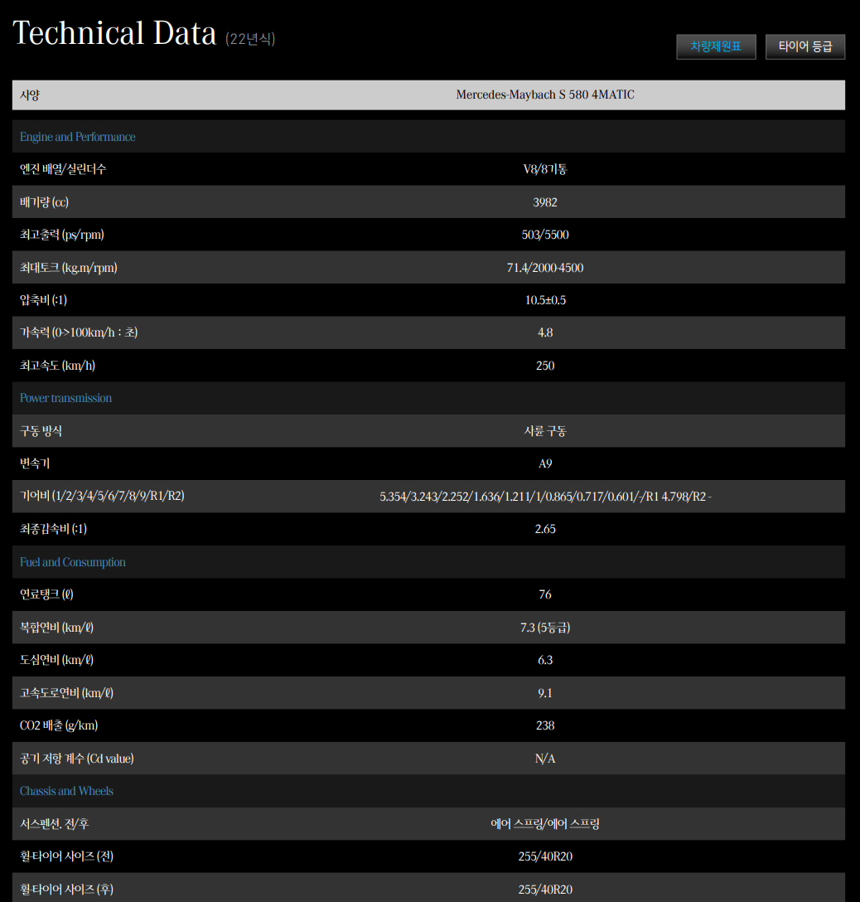Click the Fuel and Consumption section heading
Screen dimensions: 860x902
(72, 562)
